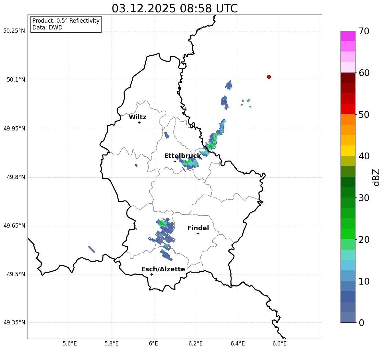Click the dBZ colorbar axis label
Viewport: 384px width, 350px height.
click(377, 177)
